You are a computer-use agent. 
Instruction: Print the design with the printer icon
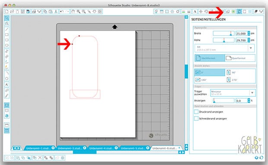(34, 11)
